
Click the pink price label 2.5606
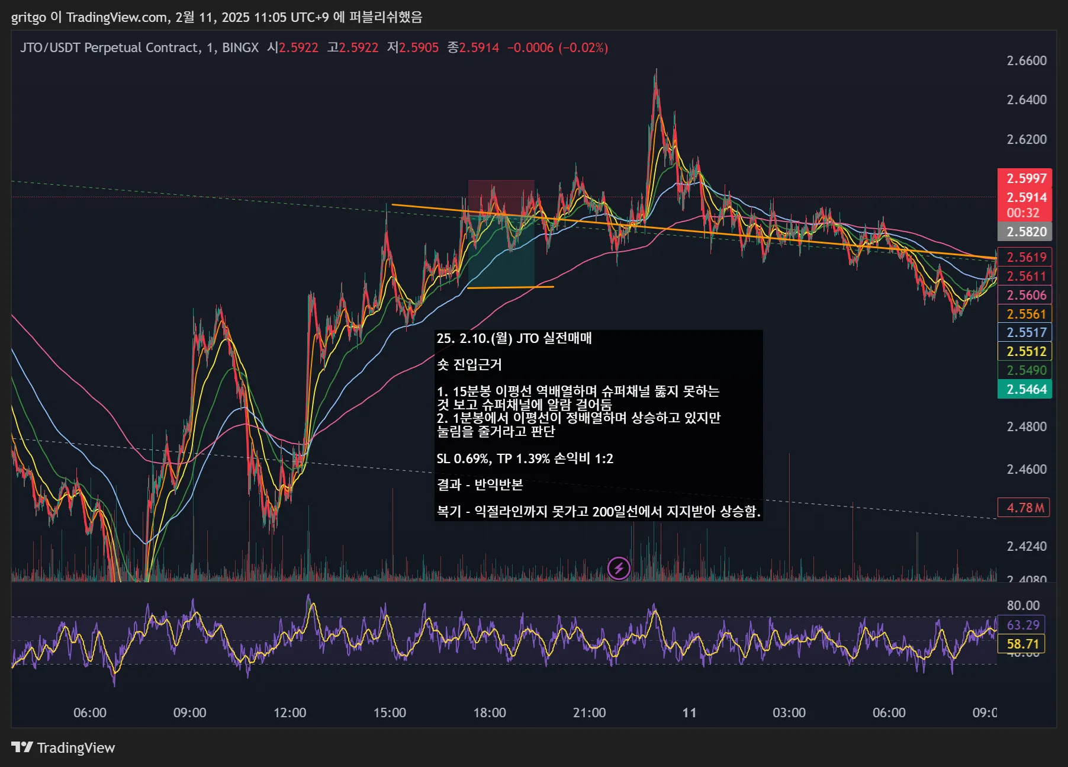click(x=1025, y=295)
